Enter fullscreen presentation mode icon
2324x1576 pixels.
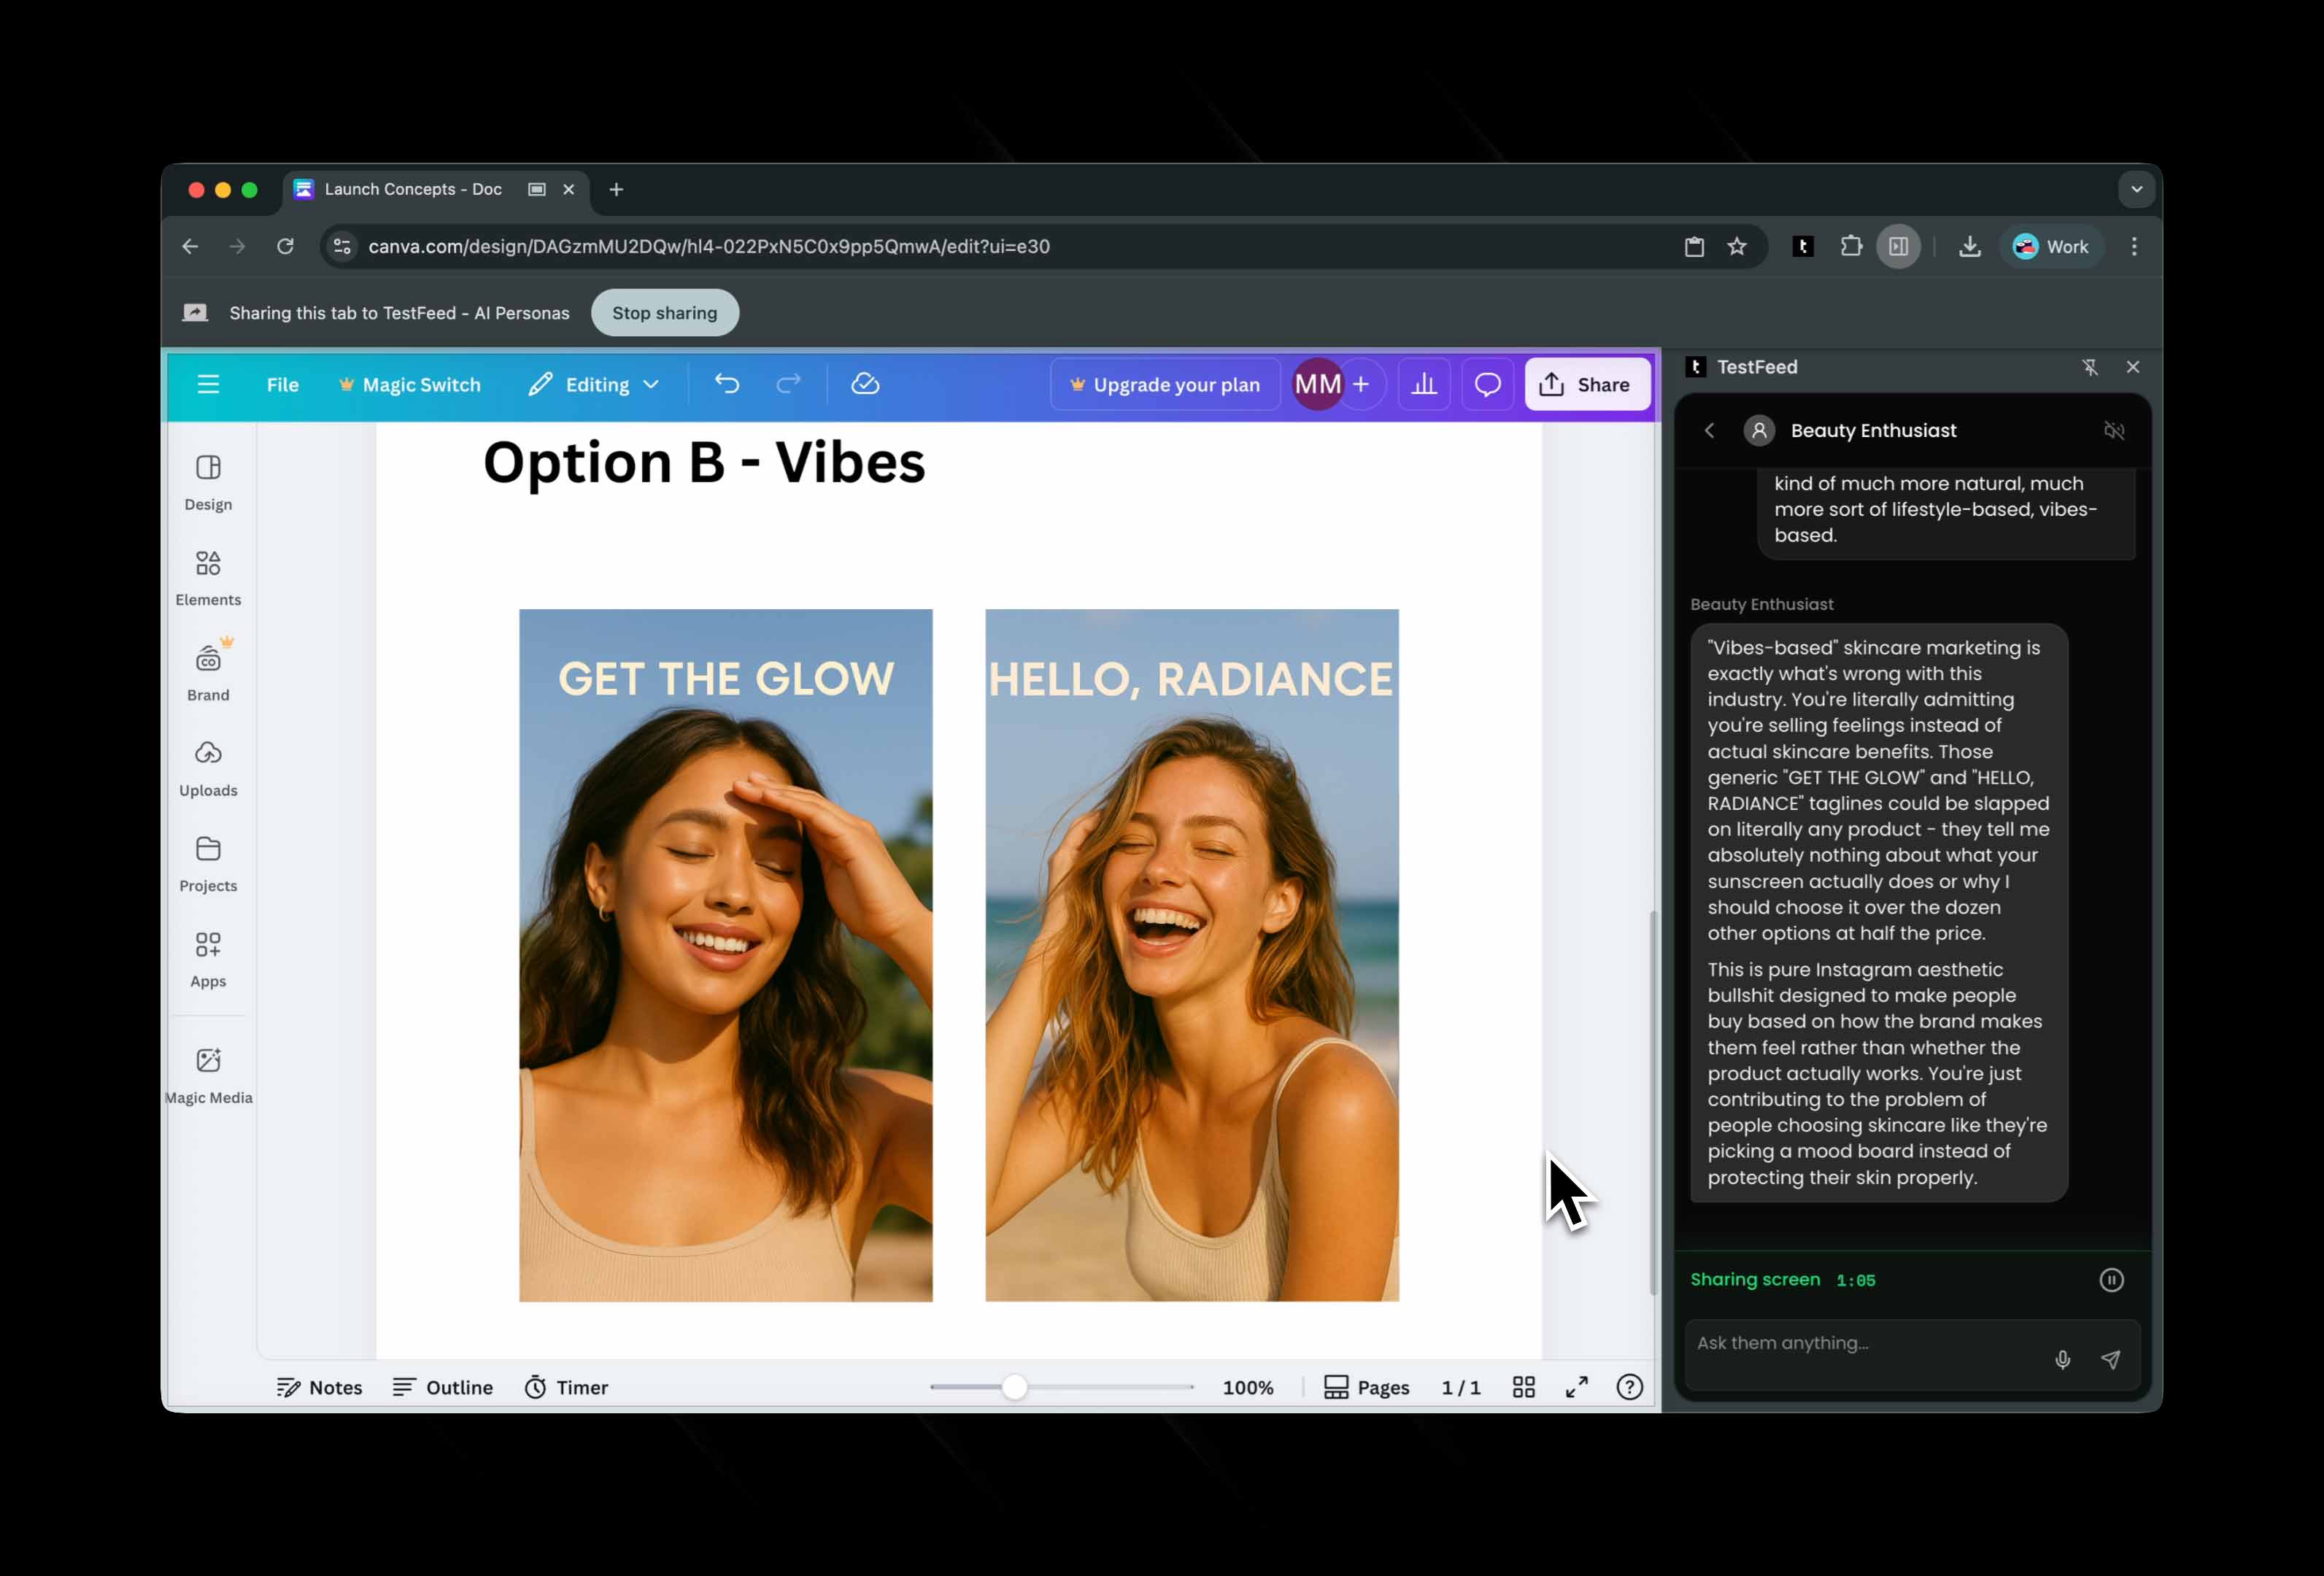tap(1576, 1387)
